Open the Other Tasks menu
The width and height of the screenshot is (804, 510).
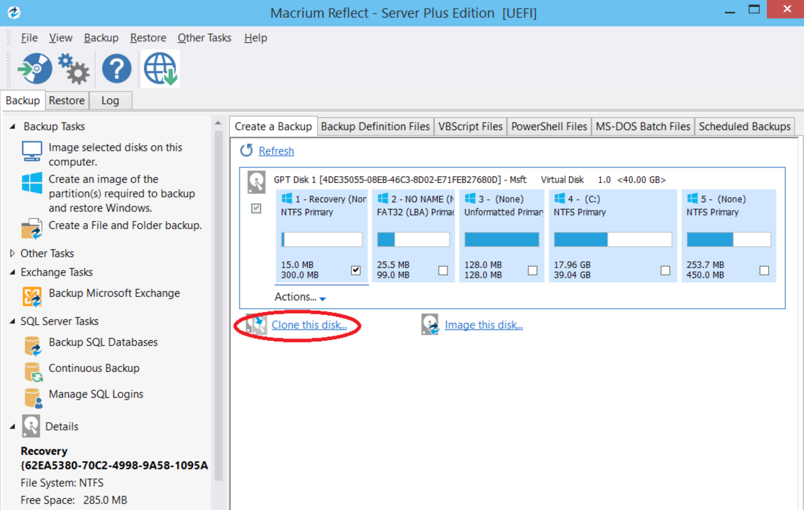pyautogui.click(x=204, y=38)
